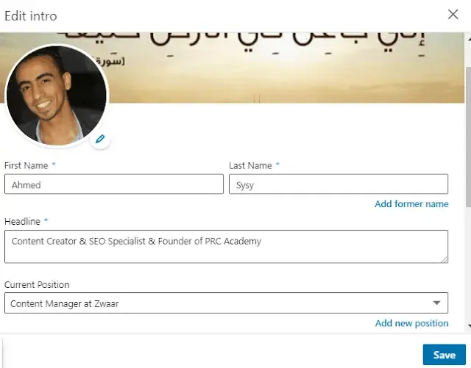This screenshot has height=368, width=471.
Task: Click the Last Name label
Action: point(250,166)
